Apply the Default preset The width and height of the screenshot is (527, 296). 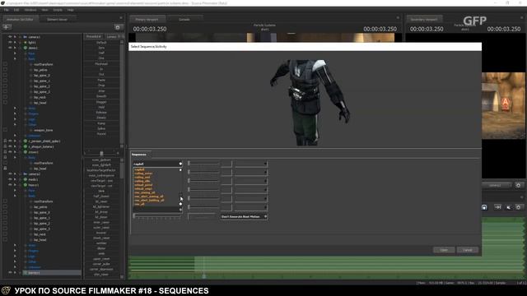click(x=101, y=43)
